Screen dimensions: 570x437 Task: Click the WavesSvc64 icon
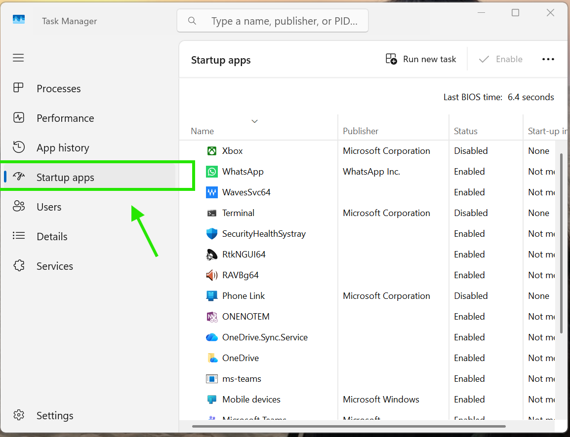click(x=211, y=192)
